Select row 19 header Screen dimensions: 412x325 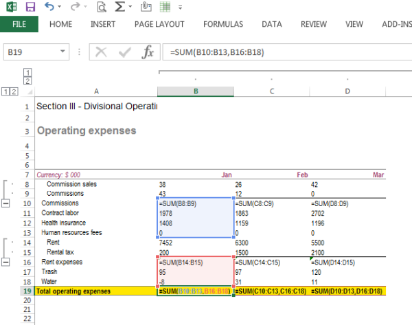(x=27, y=291)
